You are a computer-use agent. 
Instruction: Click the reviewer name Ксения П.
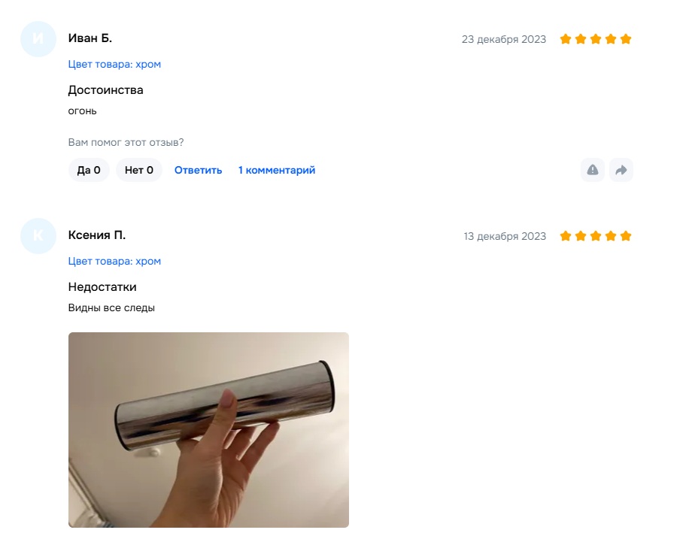coord(97,235)
